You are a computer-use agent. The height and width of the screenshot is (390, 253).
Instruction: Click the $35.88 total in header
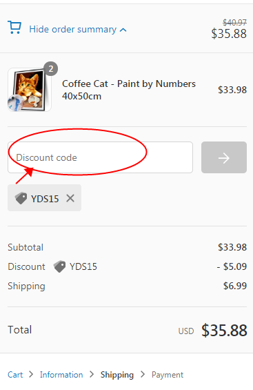click(x=229, y=34)
